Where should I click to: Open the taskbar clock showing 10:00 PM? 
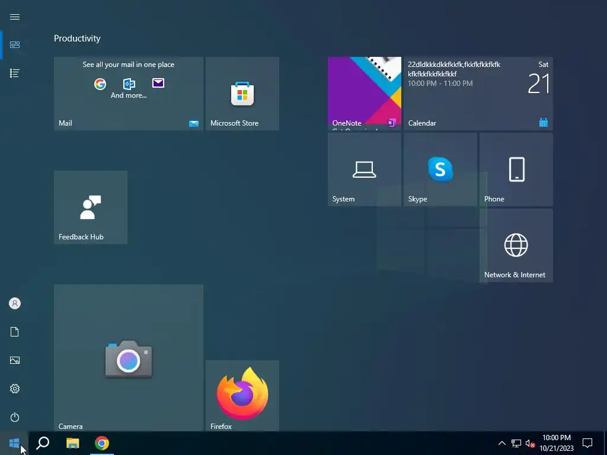point(556,443)
